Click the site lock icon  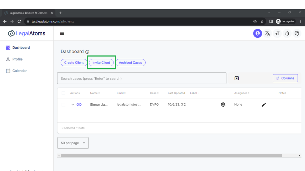[28, 21]
